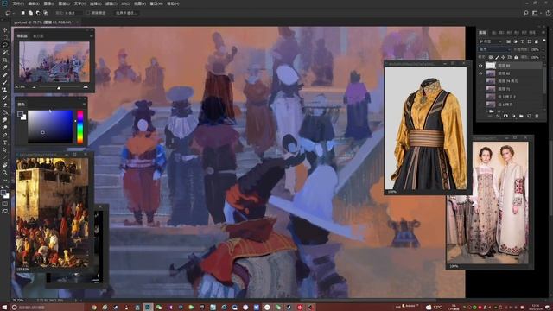Select the Pen tool
553x311 pixels.
[x=5, y=135]
